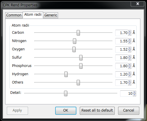Increase Phosphorus radius with up arrow
The height and width of the screenshot is (121, 147).
pos(130,65)
